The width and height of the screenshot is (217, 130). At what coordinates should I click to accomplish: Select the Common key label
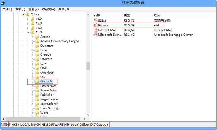point(47,45)
